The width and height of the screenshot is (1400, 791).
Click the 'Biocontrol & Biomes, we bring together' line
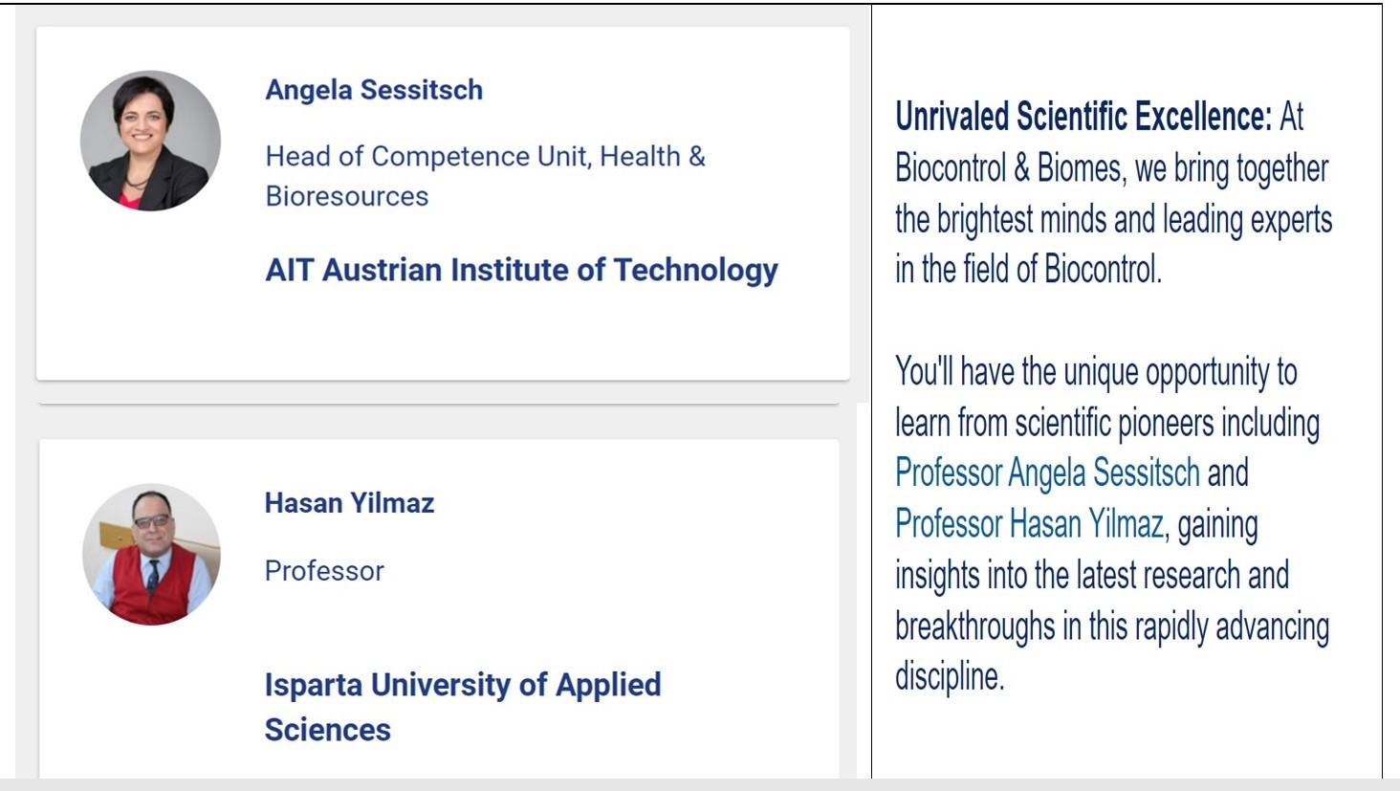click(1111, 168)
